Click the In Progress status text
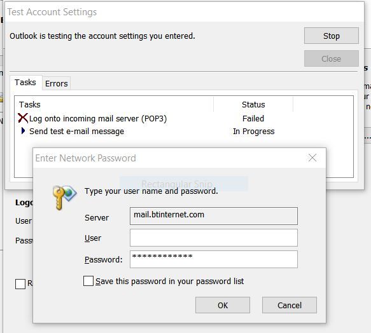Screen dimensions: 371x333 [x=254, y=132]
